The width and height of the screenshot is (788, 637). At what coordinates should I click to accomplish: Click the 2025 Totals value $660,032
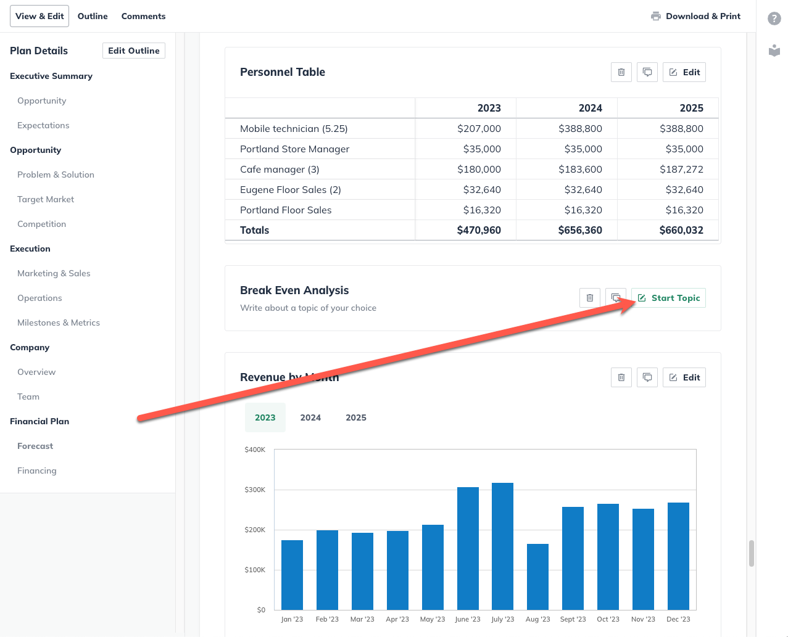[681, 230]
